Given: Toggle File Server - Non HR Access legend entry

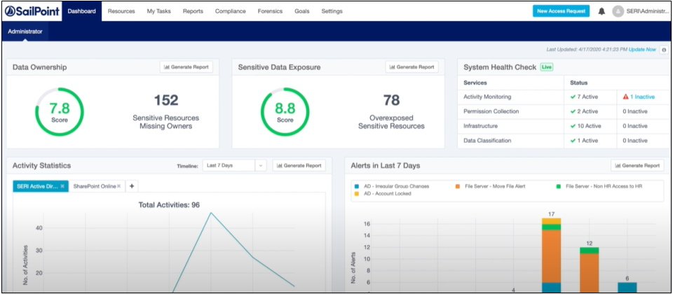Looking at the screenshot, I should click(599, 186).
